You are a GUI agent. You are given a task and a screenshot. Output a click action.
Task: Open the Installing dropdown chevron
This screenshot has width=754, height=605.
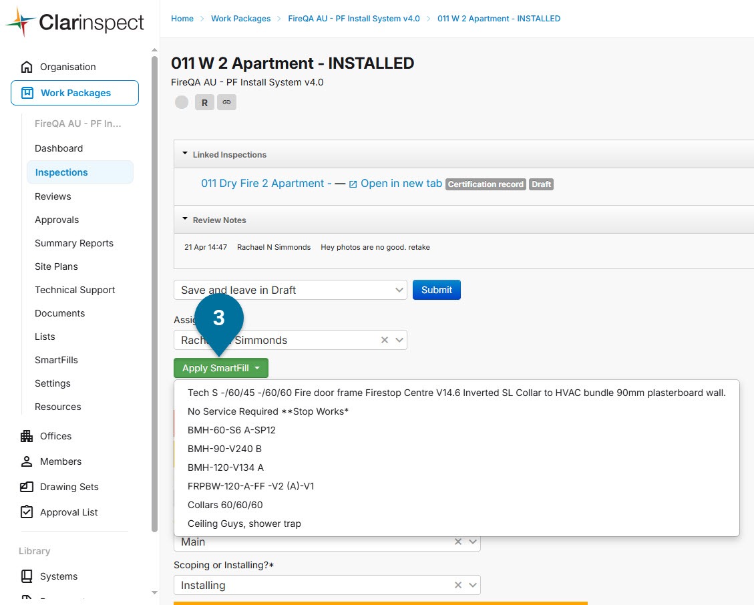[474, 585]
